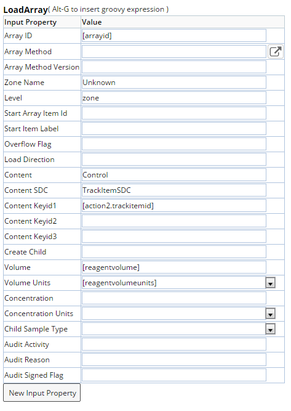Image resolution: width=291 pixels, height=411 pixels.
Task: Focus the Array ID input field
Action: 174,36
